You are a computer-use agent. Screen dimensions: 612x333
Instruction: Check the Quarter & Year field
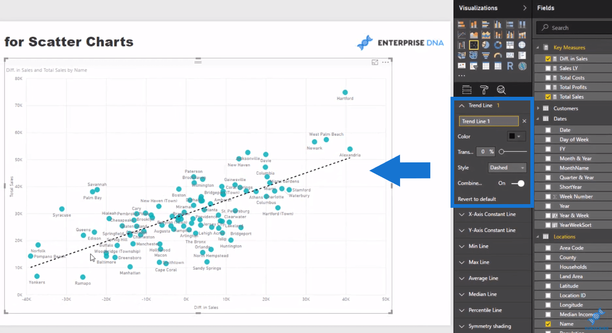pos(548,178)
